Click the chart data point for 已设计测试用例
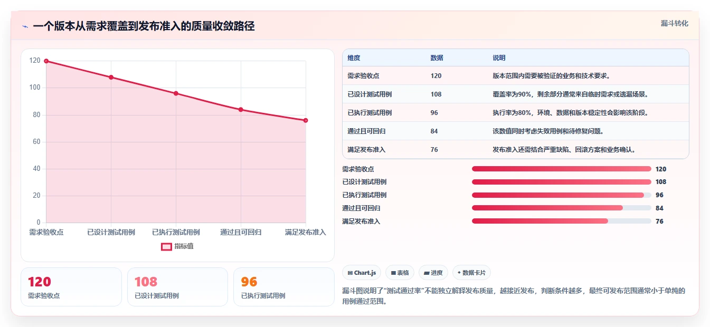The width and height of the screenshot is (710, 327). [111, 77]
